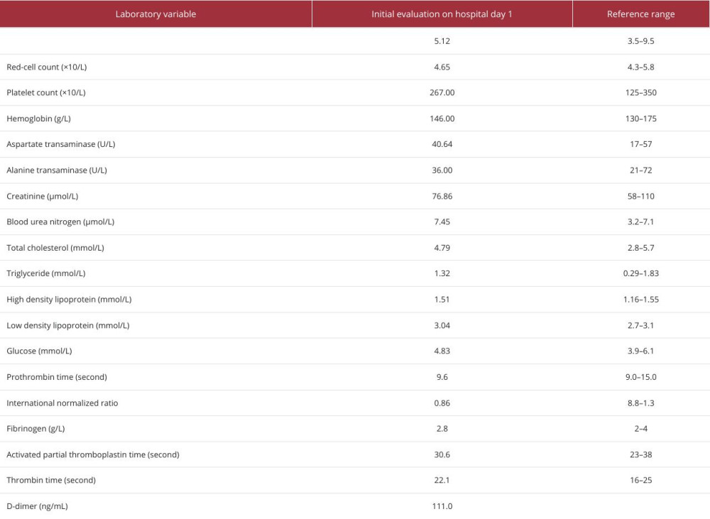This screenshot has width=710, height=519.
Task: Select the value 7.45
Action: coord(442,222)
